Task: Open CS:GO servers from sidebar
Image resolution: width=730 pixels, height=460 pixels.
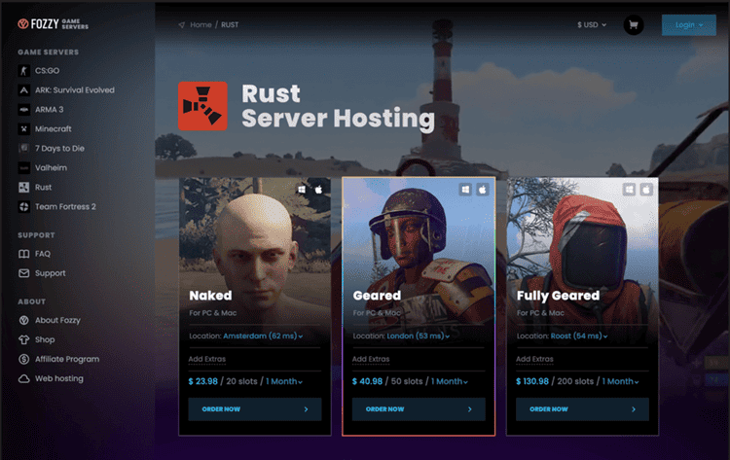Action: [47, 71]
